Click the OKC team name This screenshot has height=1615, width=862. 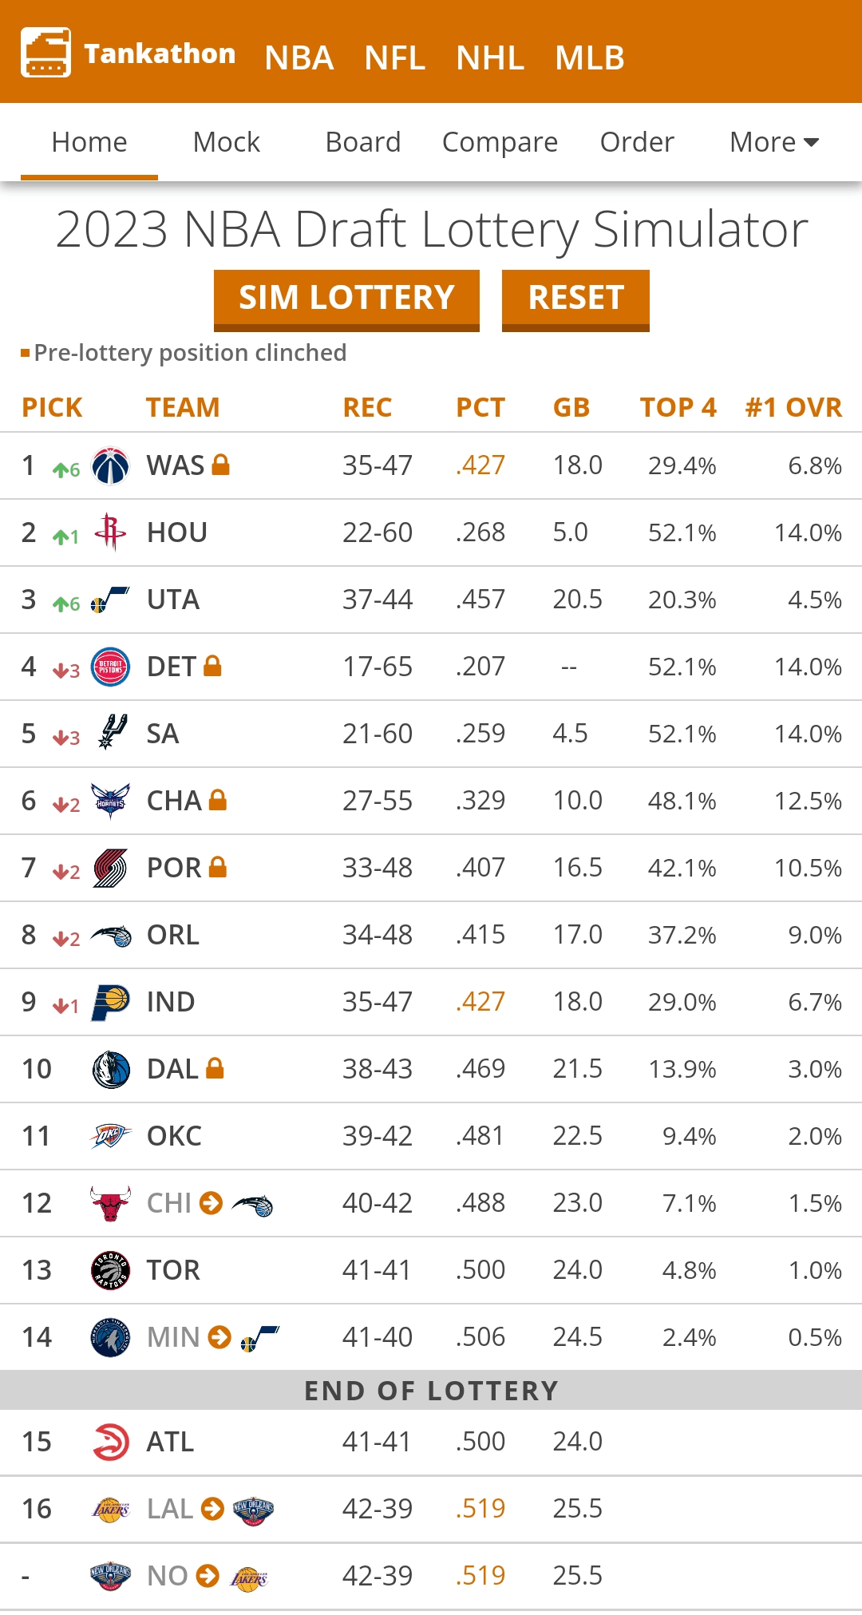pyautogui.click(x=174, y=1136)
